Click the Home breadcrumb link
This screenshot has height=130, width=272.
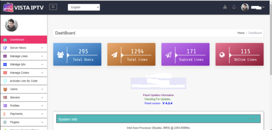[x=241, y=33]
